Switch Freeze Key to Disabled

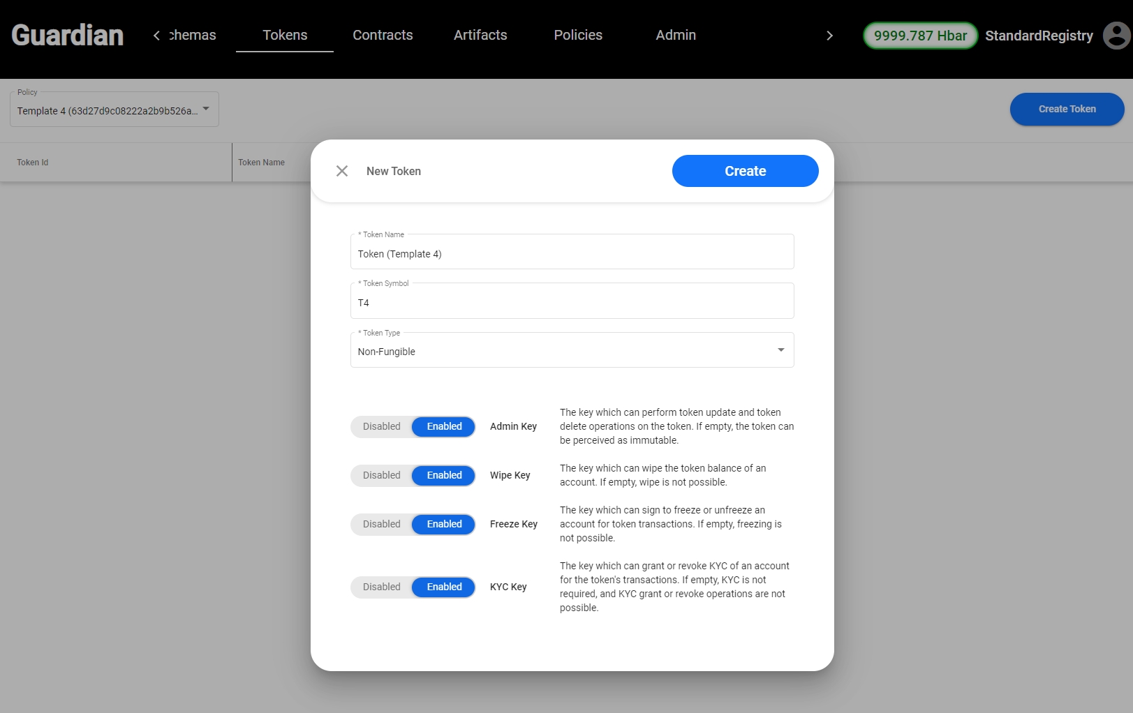pos(382,524)
